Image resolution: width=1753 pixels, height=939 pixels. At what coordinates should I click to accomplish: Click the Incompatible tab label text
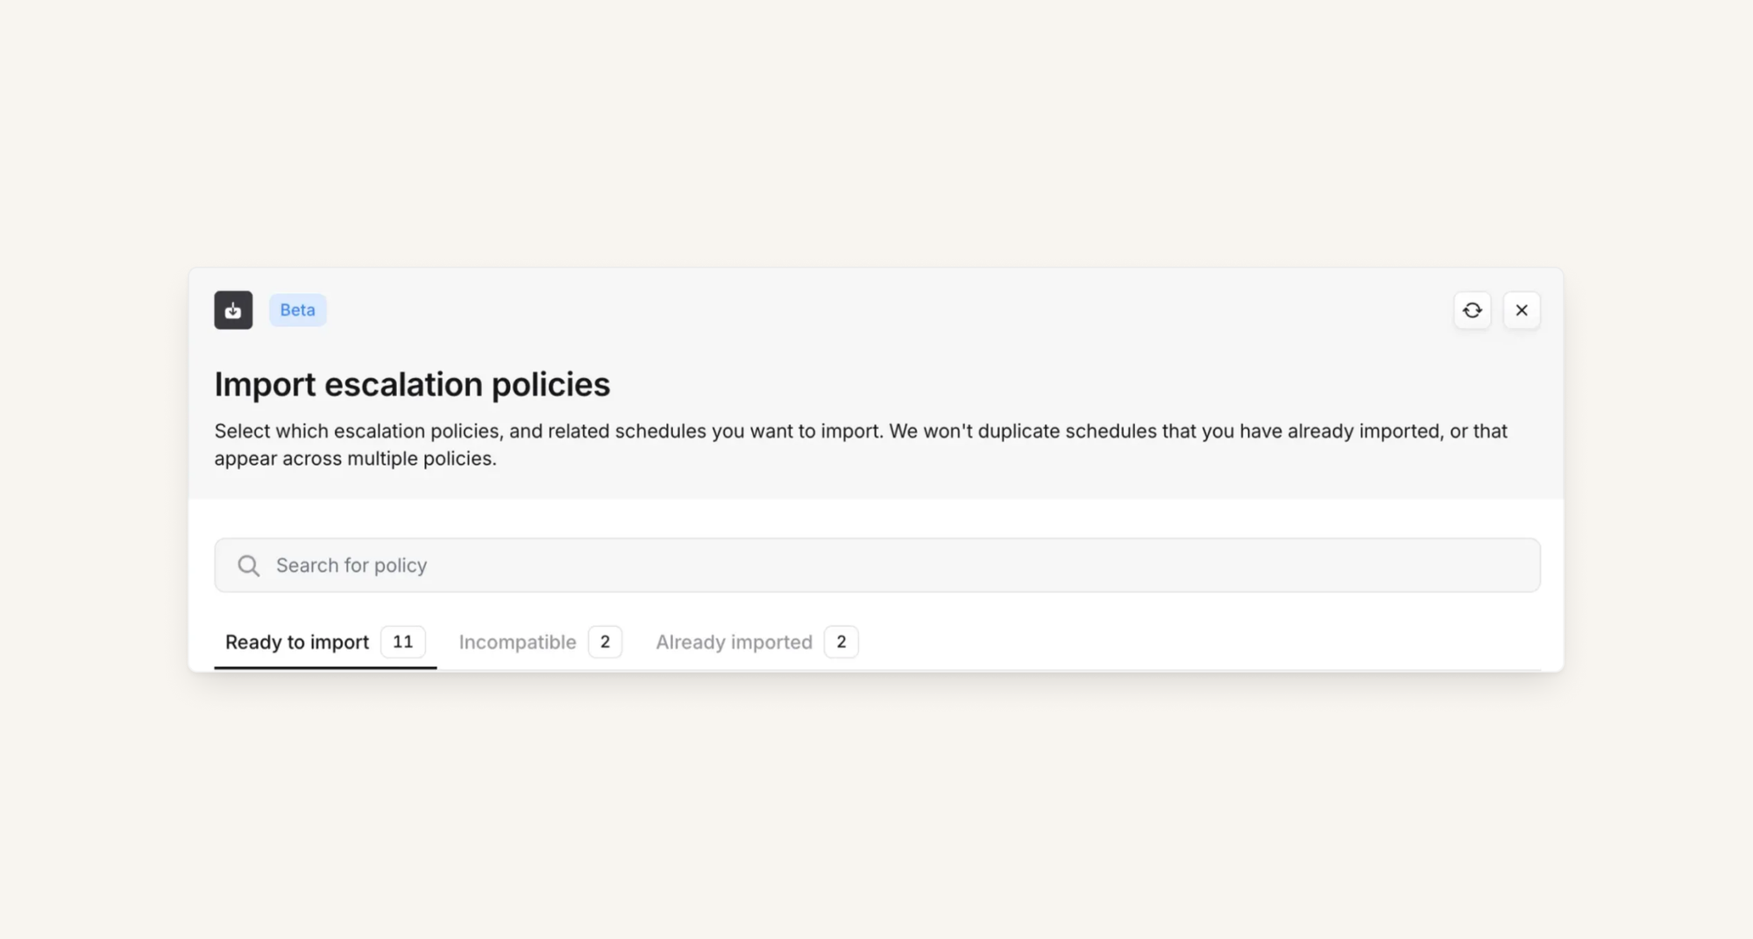[x=517, y=643]
